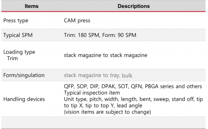
Task: Click the grayed stack magazine to tray text
Action: point(92,75)
